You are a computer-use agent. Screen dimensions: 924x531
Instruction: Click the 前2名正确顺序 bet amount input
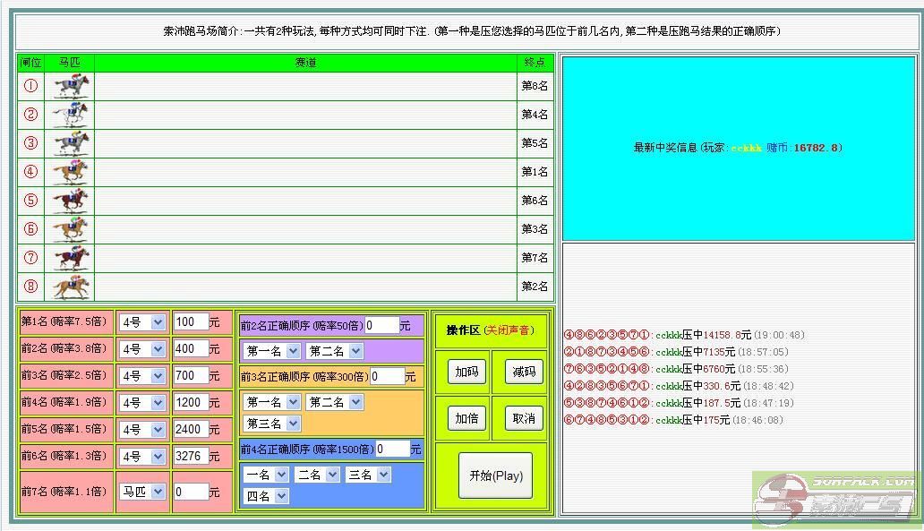381,325
